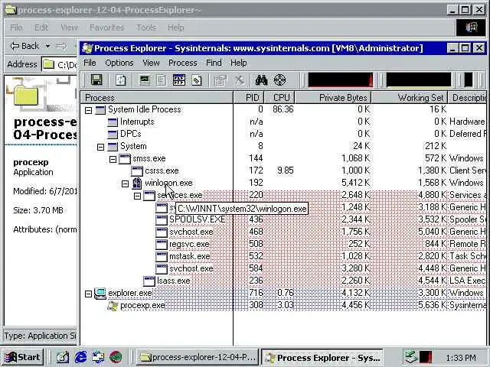Click the lsass.exe process icon
Image resolution: width=490 pixels, height=367 pixels.
coord(149,281)
